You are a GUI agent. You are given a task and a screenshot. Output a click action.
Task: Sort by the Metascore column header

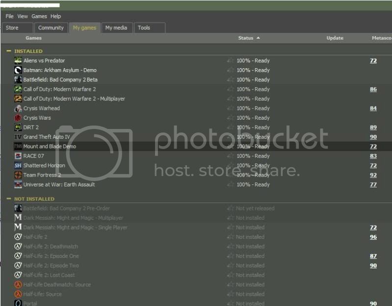[x=382, y=38]
